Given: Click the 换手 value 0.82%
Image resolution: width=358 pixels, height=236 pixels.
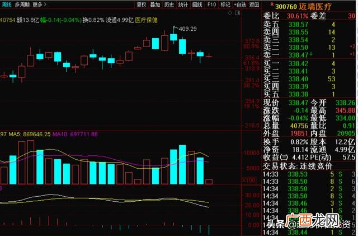Looking at the screenshot, I should (299, 142).
